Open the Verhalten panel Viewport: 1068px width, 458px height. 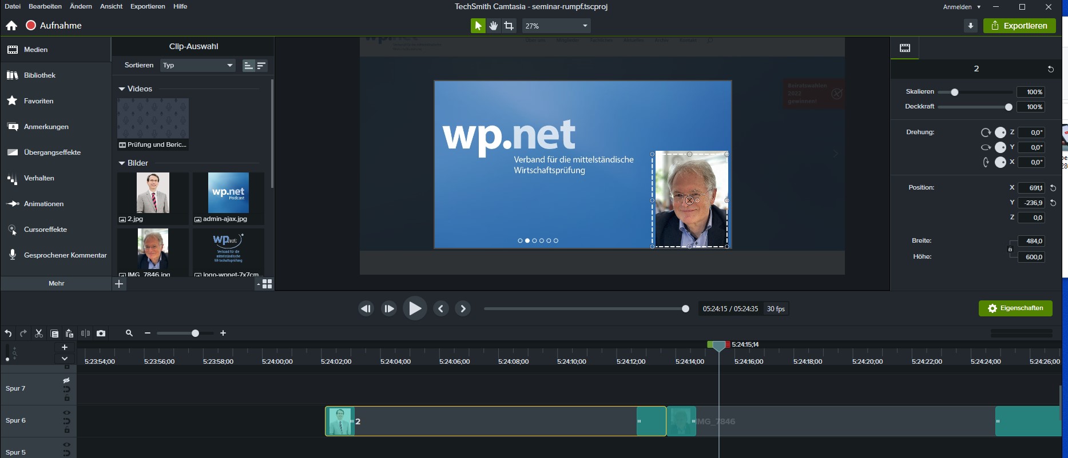click(x=55, y=178)
